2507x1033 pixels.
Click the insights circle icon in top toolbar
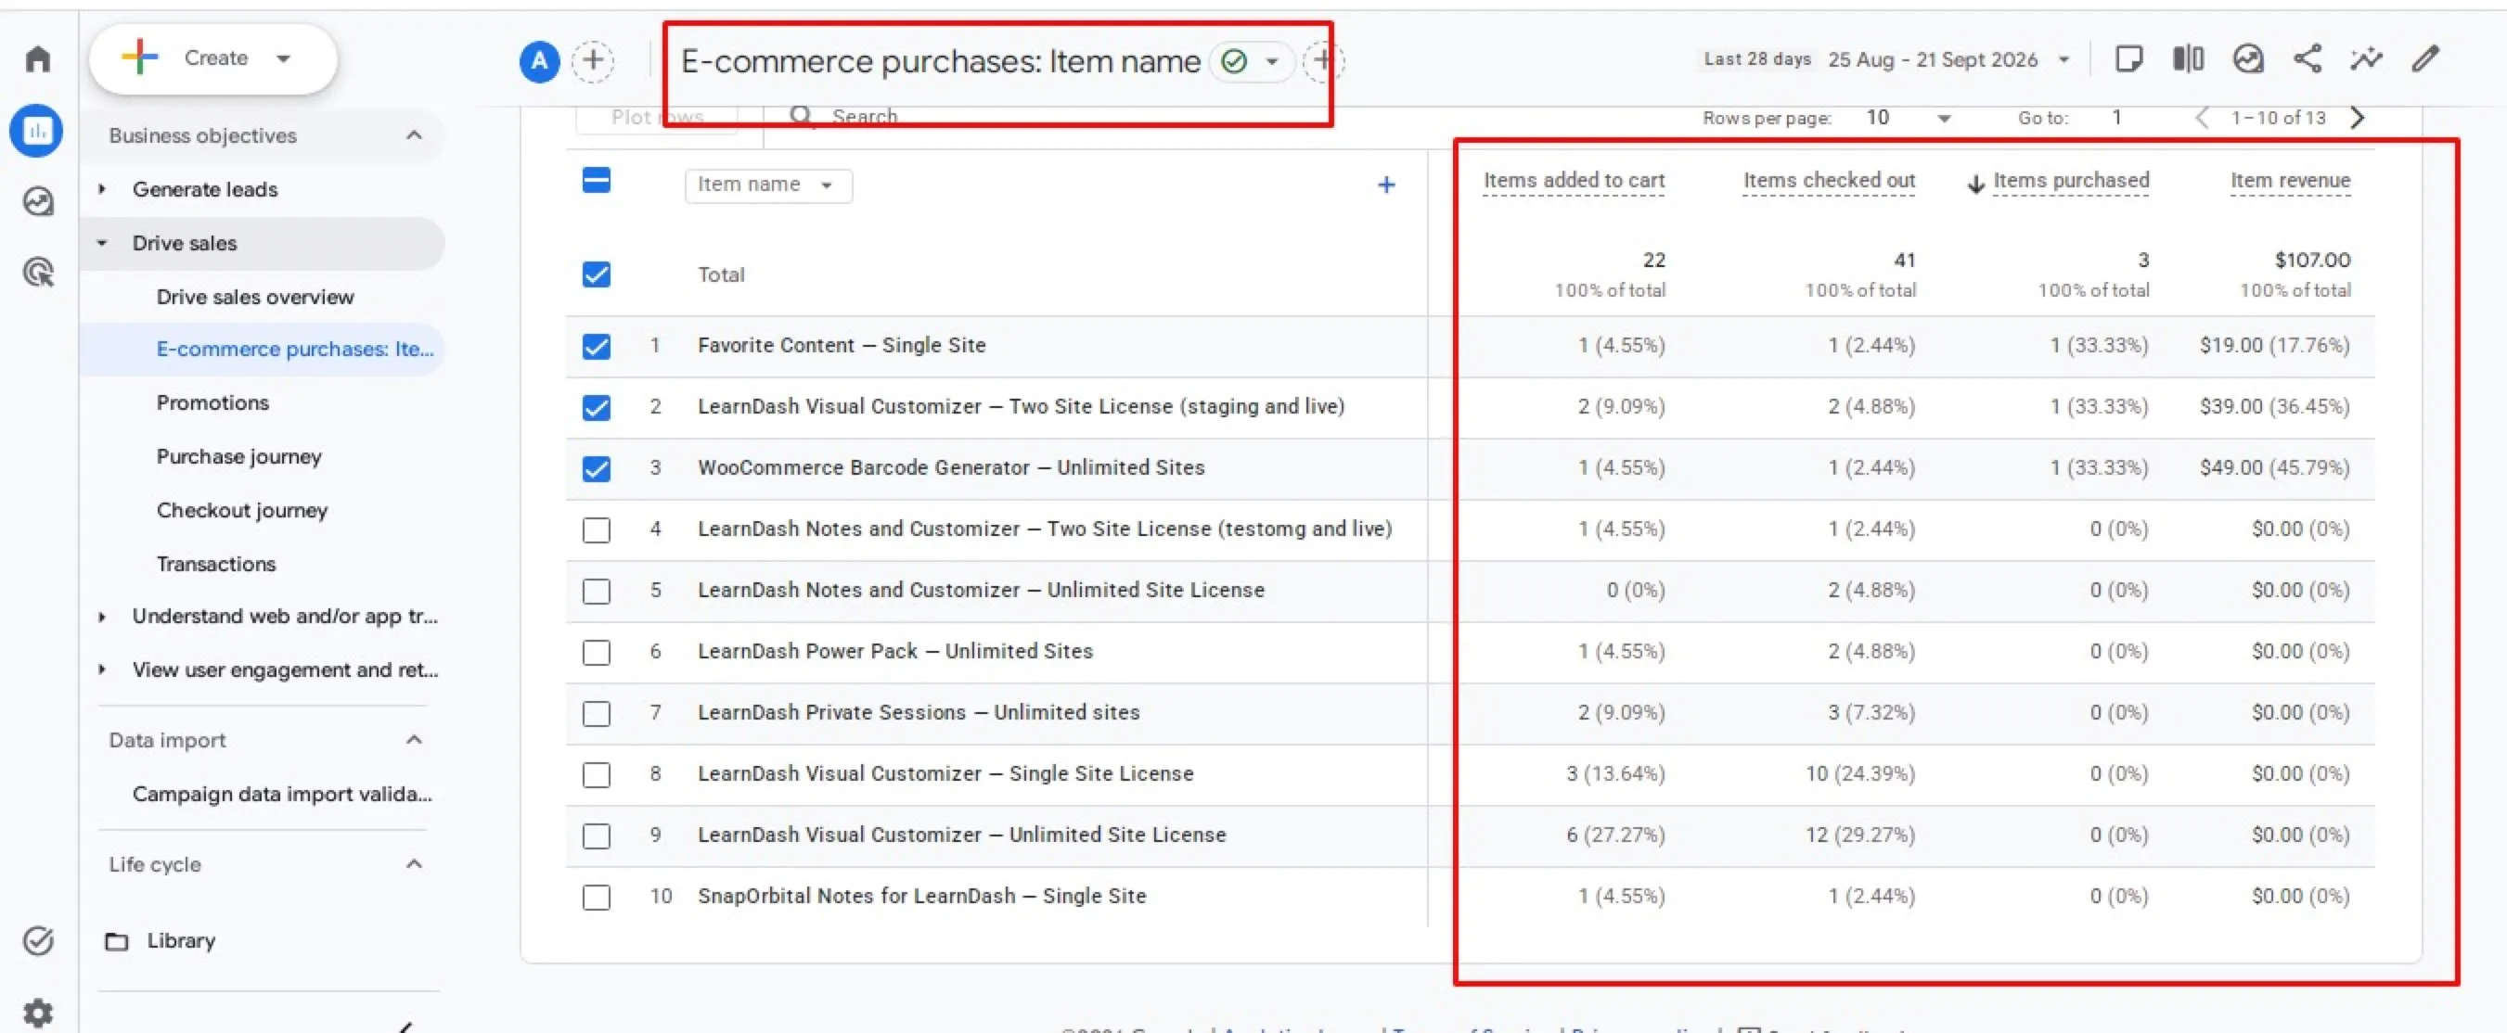click(2247, 58)
